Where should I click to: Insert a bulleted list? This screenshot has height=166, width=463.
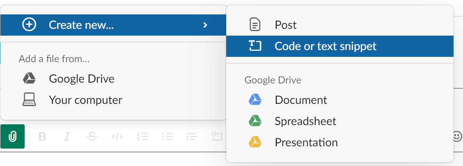[x=167, y=136]
